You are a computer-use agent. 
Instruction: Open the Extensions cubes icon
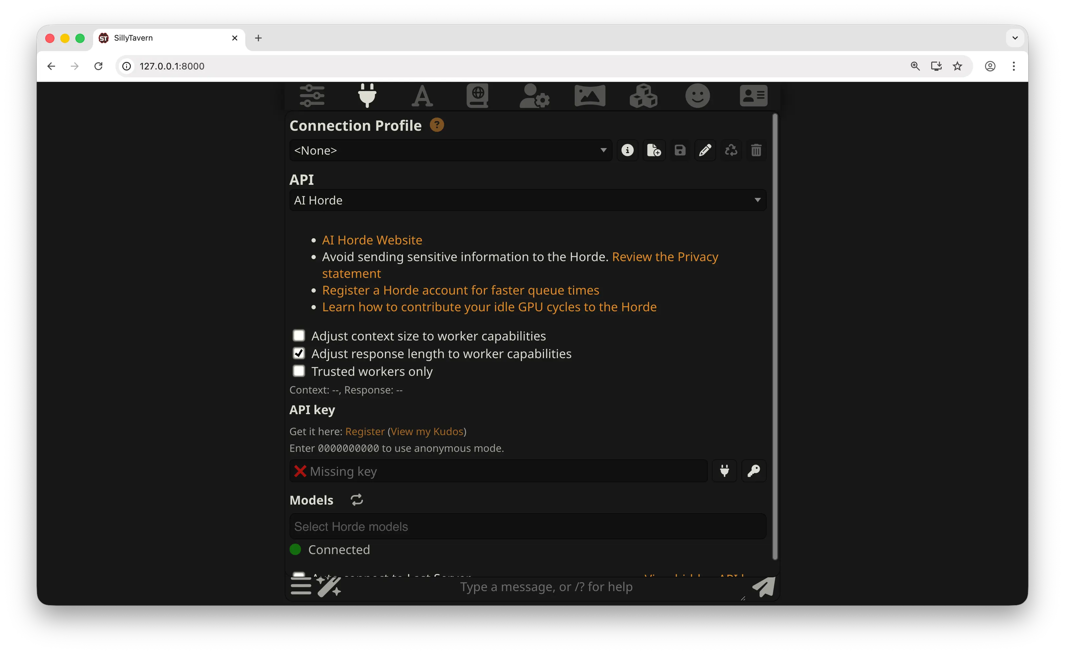point(644,96)
